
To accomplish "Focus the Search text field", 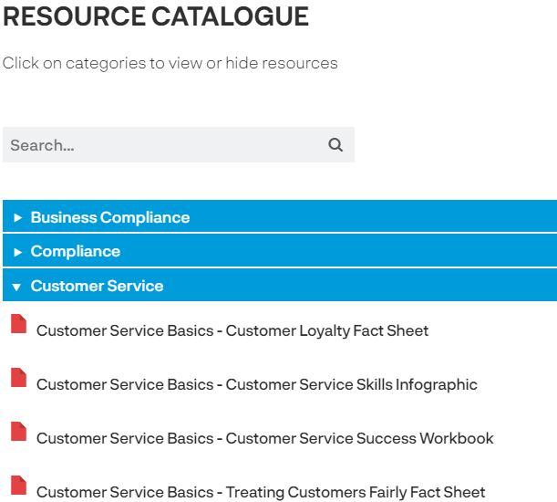I will (x=163, y=145).
